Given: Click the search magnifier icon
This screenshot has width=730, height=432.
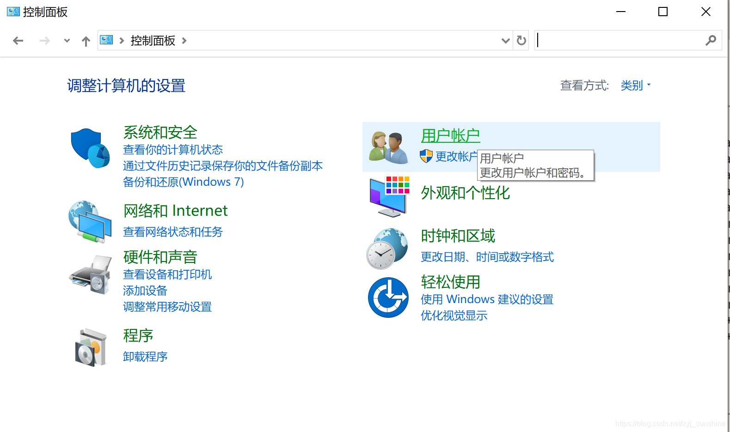Looking at the screenshot, I should tap(711, 41).
